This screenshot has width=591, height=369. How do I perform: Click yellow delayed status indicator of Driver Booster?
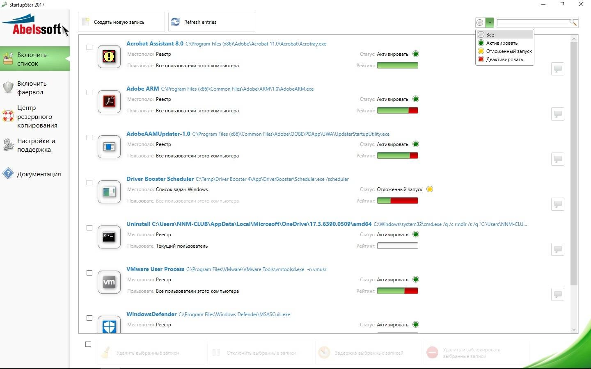click(430, 189)
